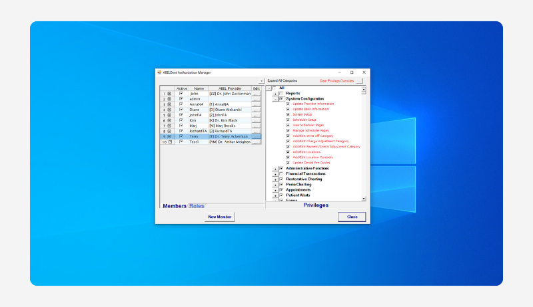Collapse the Terry member row
533x307 pixels.
169,137
